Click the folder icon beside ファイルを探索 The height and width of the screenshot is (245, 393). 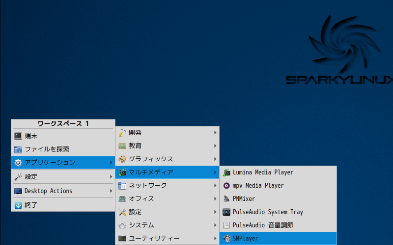(18, 149)
